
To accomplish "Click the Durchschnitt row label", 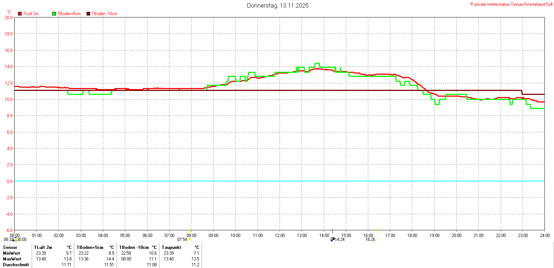I will point(15,265).
